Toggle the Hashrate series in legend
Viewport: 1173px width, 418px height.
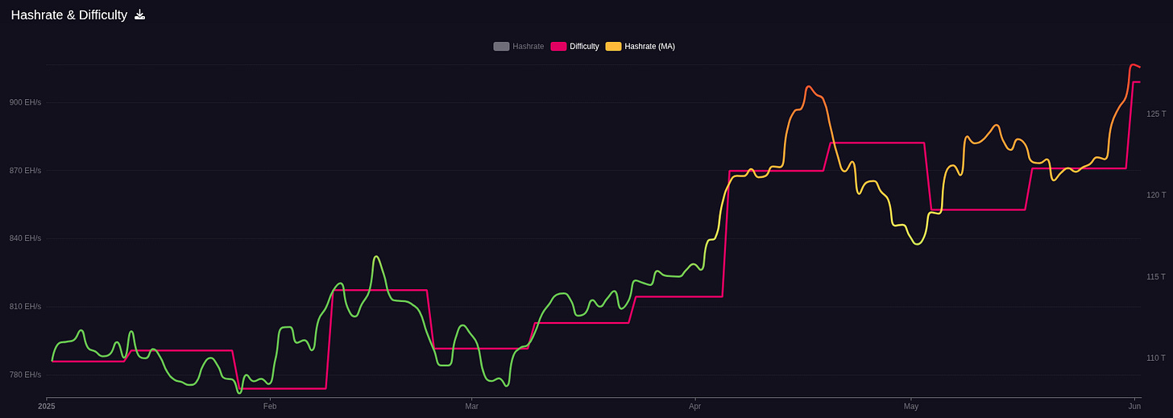pos(519,47)
